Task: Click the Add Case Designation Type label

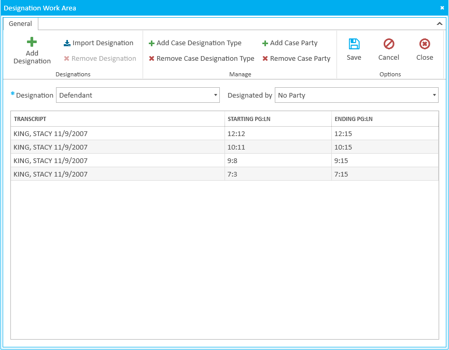Action: coord(199,43)
